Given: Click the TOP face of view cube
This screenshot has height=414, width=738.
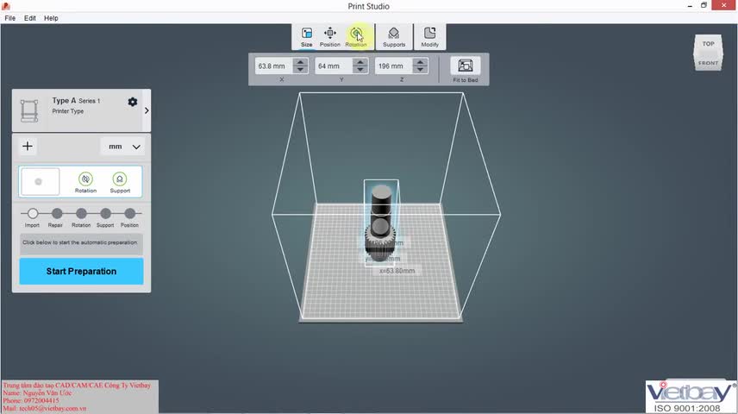Looking at the screenshot, I should 709,44.
